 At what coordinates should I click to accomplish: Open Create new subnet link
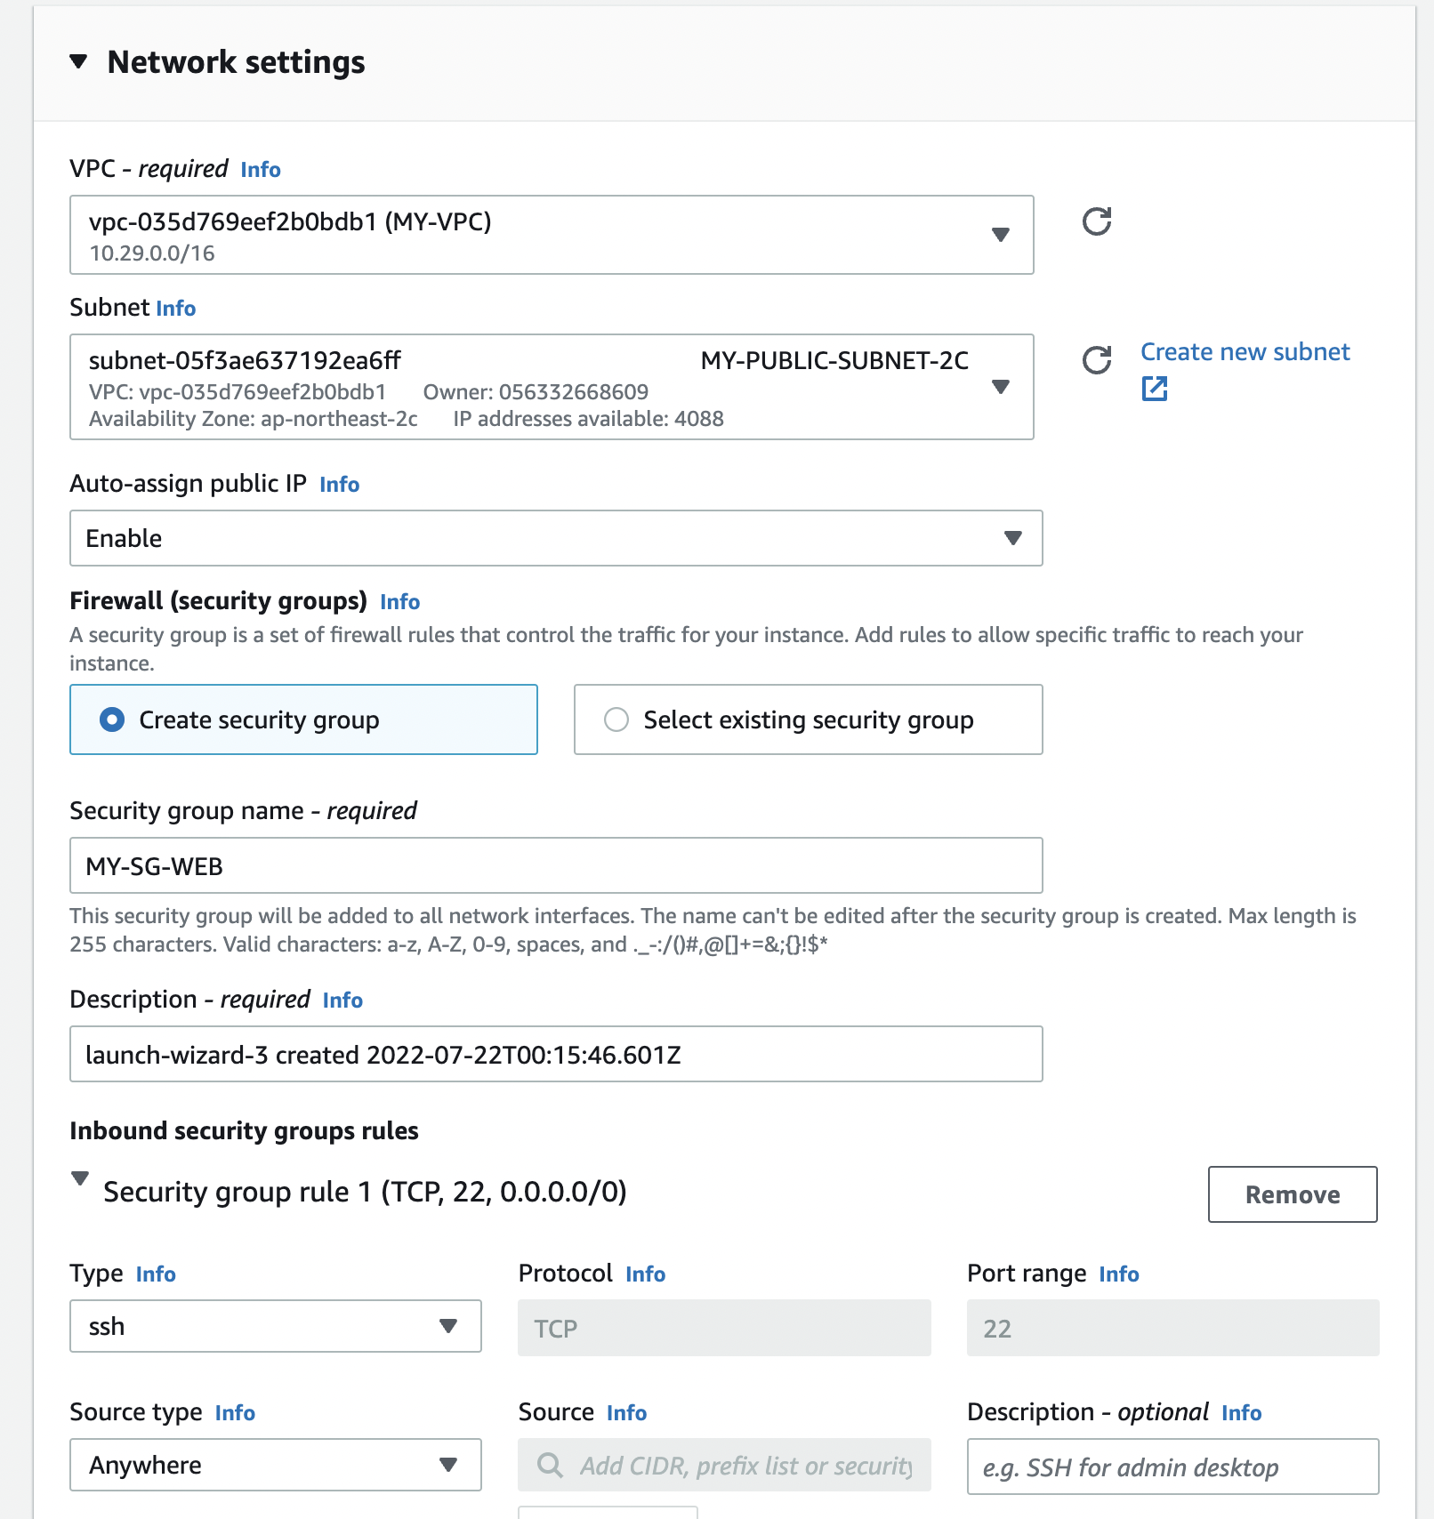coord(1245,352)
